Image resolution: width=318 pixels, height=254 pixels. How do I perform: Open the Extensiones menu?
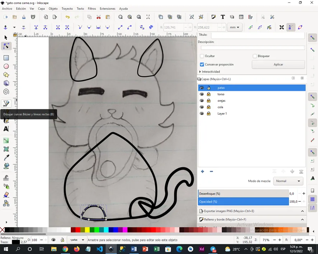[x=107, y=9]
